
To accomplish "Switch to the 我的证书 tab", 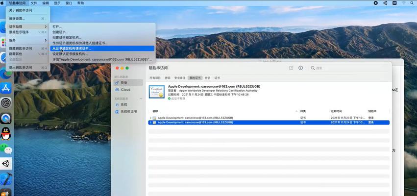I will (x=195, y=78).
